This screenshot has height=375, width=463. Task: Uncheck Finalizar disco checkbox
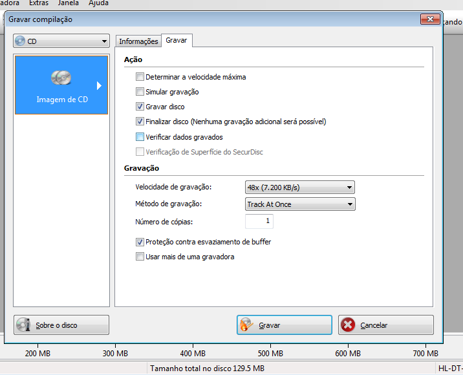pyautogui.click(x=140, y=122)
